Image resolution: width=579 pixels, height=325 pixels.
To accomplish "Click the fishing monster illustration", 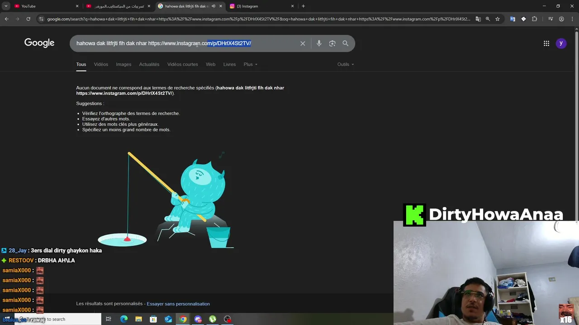I will [166, 200].
